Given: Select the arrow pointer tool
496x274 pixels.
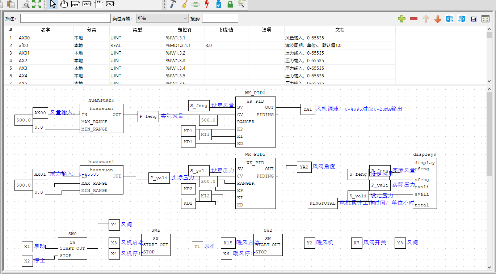Looking at the screenshot, I should click(52, 4).
